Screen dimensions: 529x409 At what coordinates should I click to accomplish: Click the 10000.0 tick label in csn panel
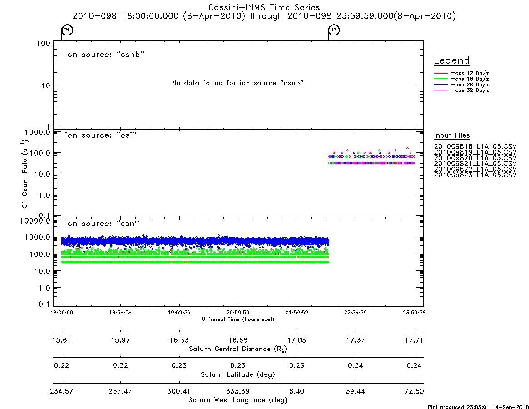(x=35, y=221)
